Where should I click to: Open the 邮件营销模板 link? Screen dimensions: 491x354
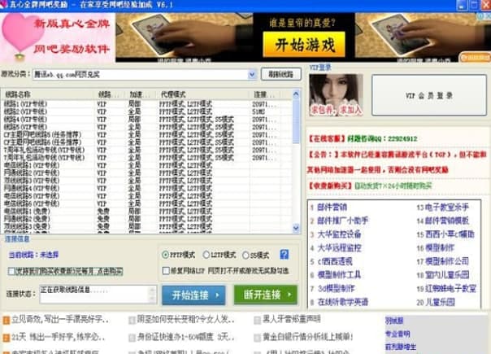[447, 221]
